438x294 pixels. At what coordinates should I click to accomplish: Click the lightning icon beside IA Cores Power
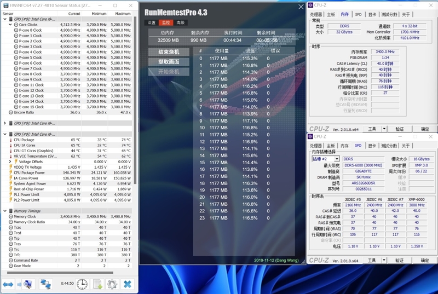11,178
